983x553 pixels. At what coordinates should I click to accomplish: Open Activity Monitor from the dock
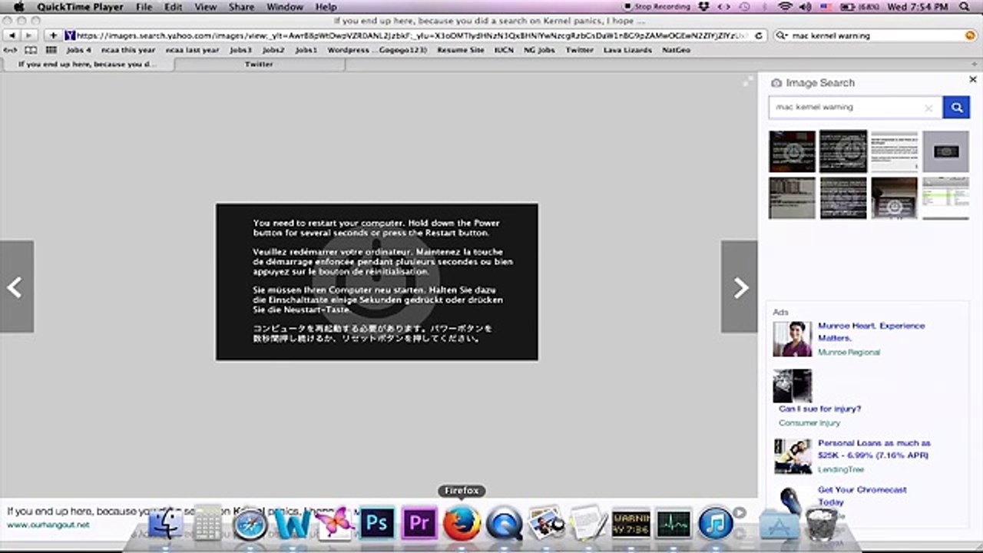[x=674, y=524]
